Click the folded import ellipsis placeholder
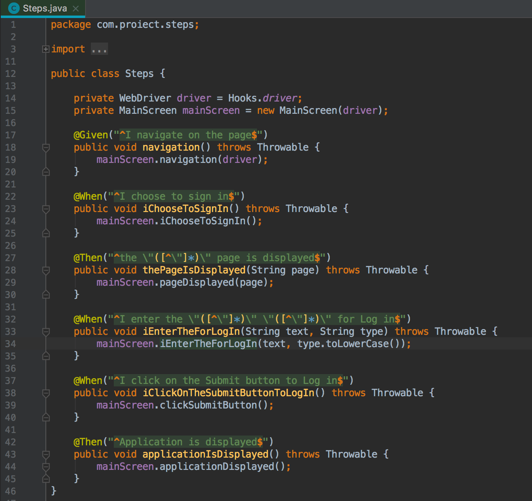The image size is (532, 501). pyautogui.click(x=99, y=50)
